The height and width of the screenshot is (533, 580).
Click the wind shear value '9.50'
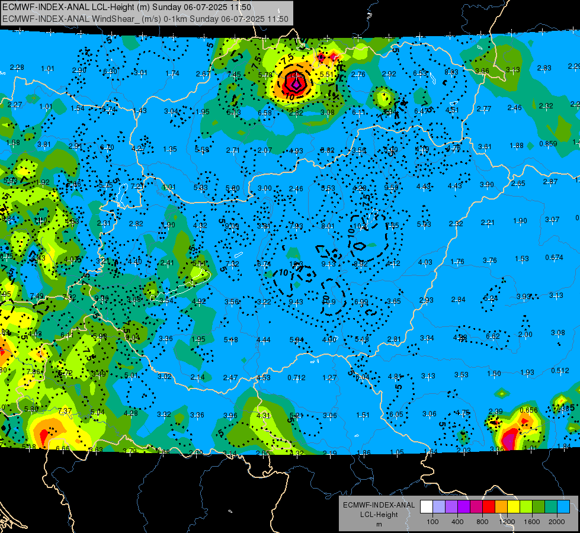392,188
